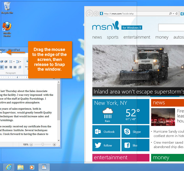Click the Forward button in Internet Explorer
184x171 pixels.
pos(96,13)
